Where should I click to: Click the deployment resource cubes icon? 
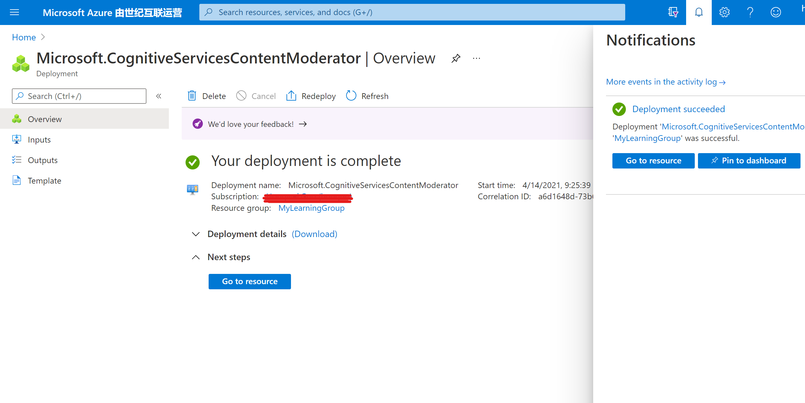[x=21, y=63]
